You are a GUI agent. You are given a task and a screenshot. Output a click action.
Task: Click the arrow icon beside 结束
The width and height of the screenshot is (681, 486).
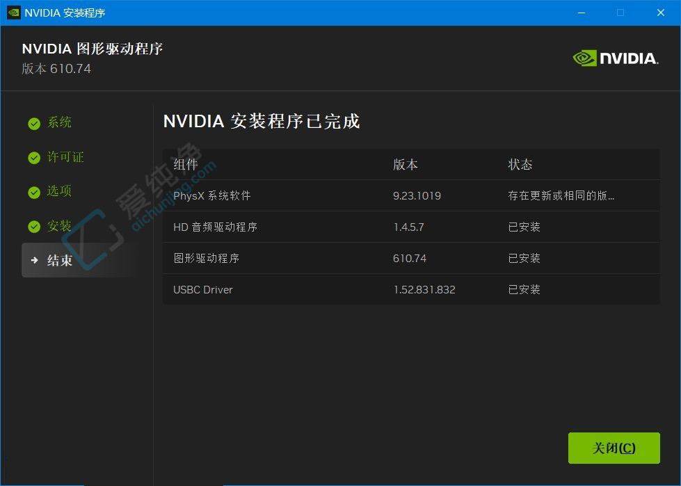click(34, 260)
